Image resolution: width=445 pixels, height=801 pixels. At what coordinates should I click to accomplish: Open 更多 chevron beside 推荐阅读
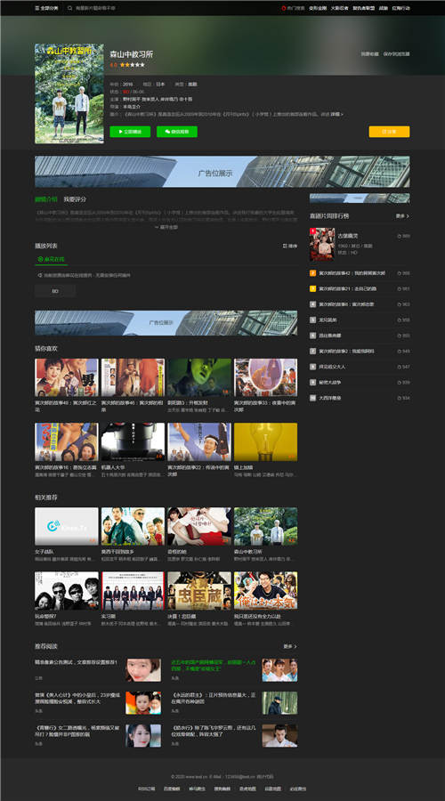tap(295, 646)
